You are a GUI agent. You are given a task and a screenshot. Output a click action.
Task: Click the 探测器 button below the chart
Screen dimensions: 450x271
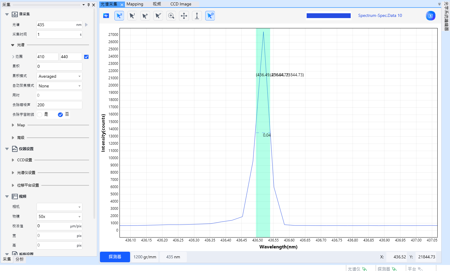point(115,257)
